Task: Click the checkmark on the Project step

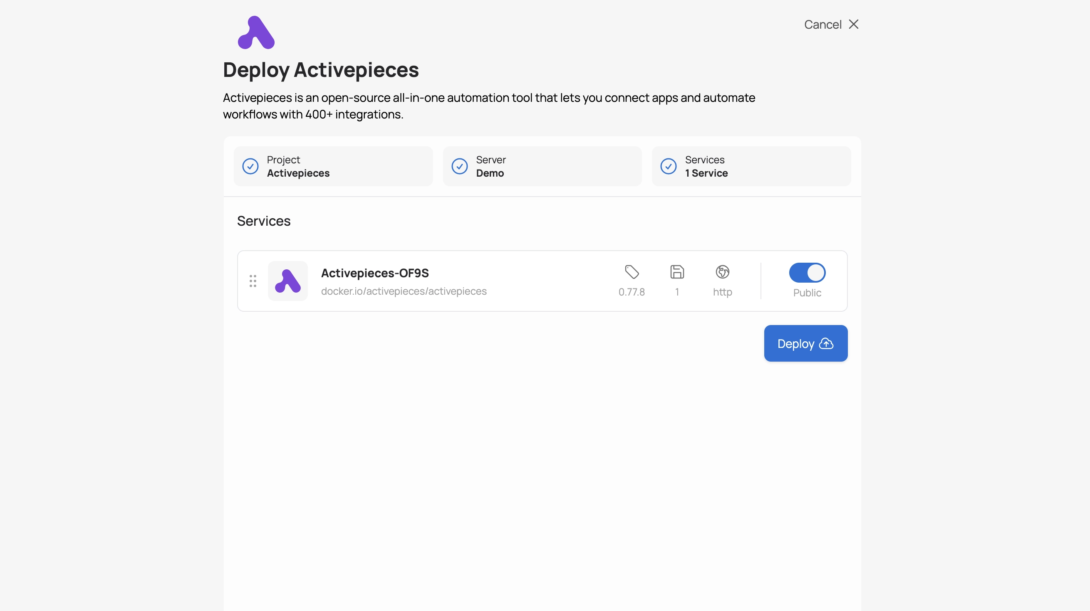Action: pyautogui.click(x=250, y=166)
